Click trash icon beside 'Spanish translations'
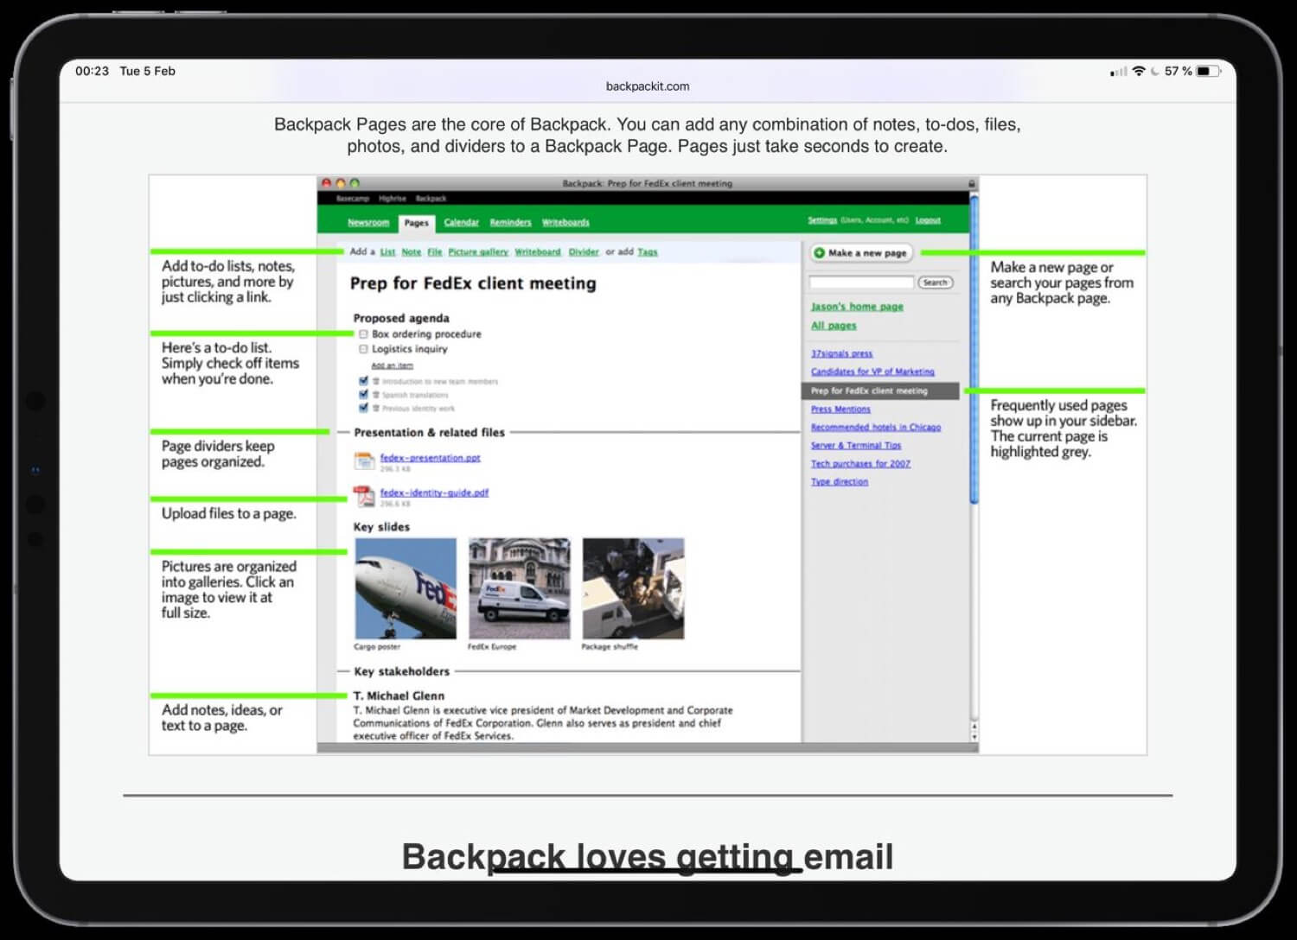Screen dimensions: 1297x940 [x=376, y=395]
